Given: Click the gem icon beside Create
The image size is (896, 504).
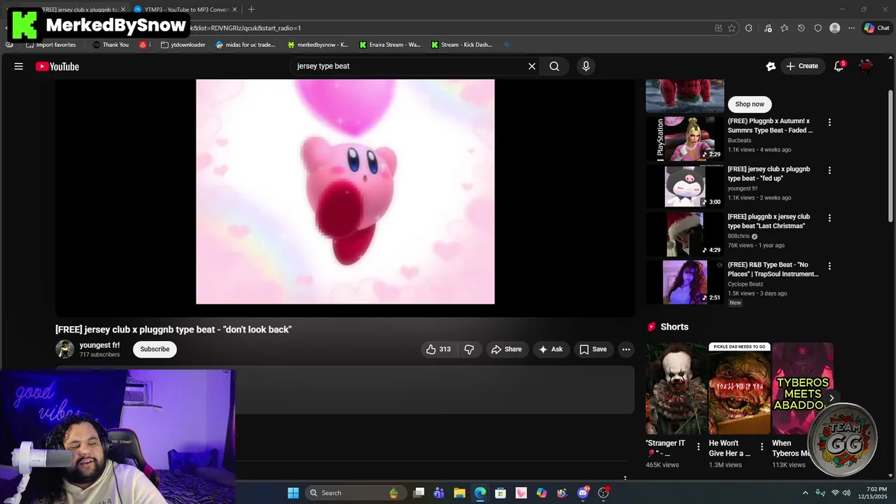Looking at the screenshot, I should pos(771,66).
